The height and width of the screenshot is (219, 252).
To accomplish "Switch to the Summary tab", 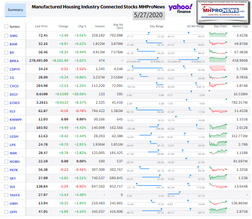I will [x=13, y=9].
